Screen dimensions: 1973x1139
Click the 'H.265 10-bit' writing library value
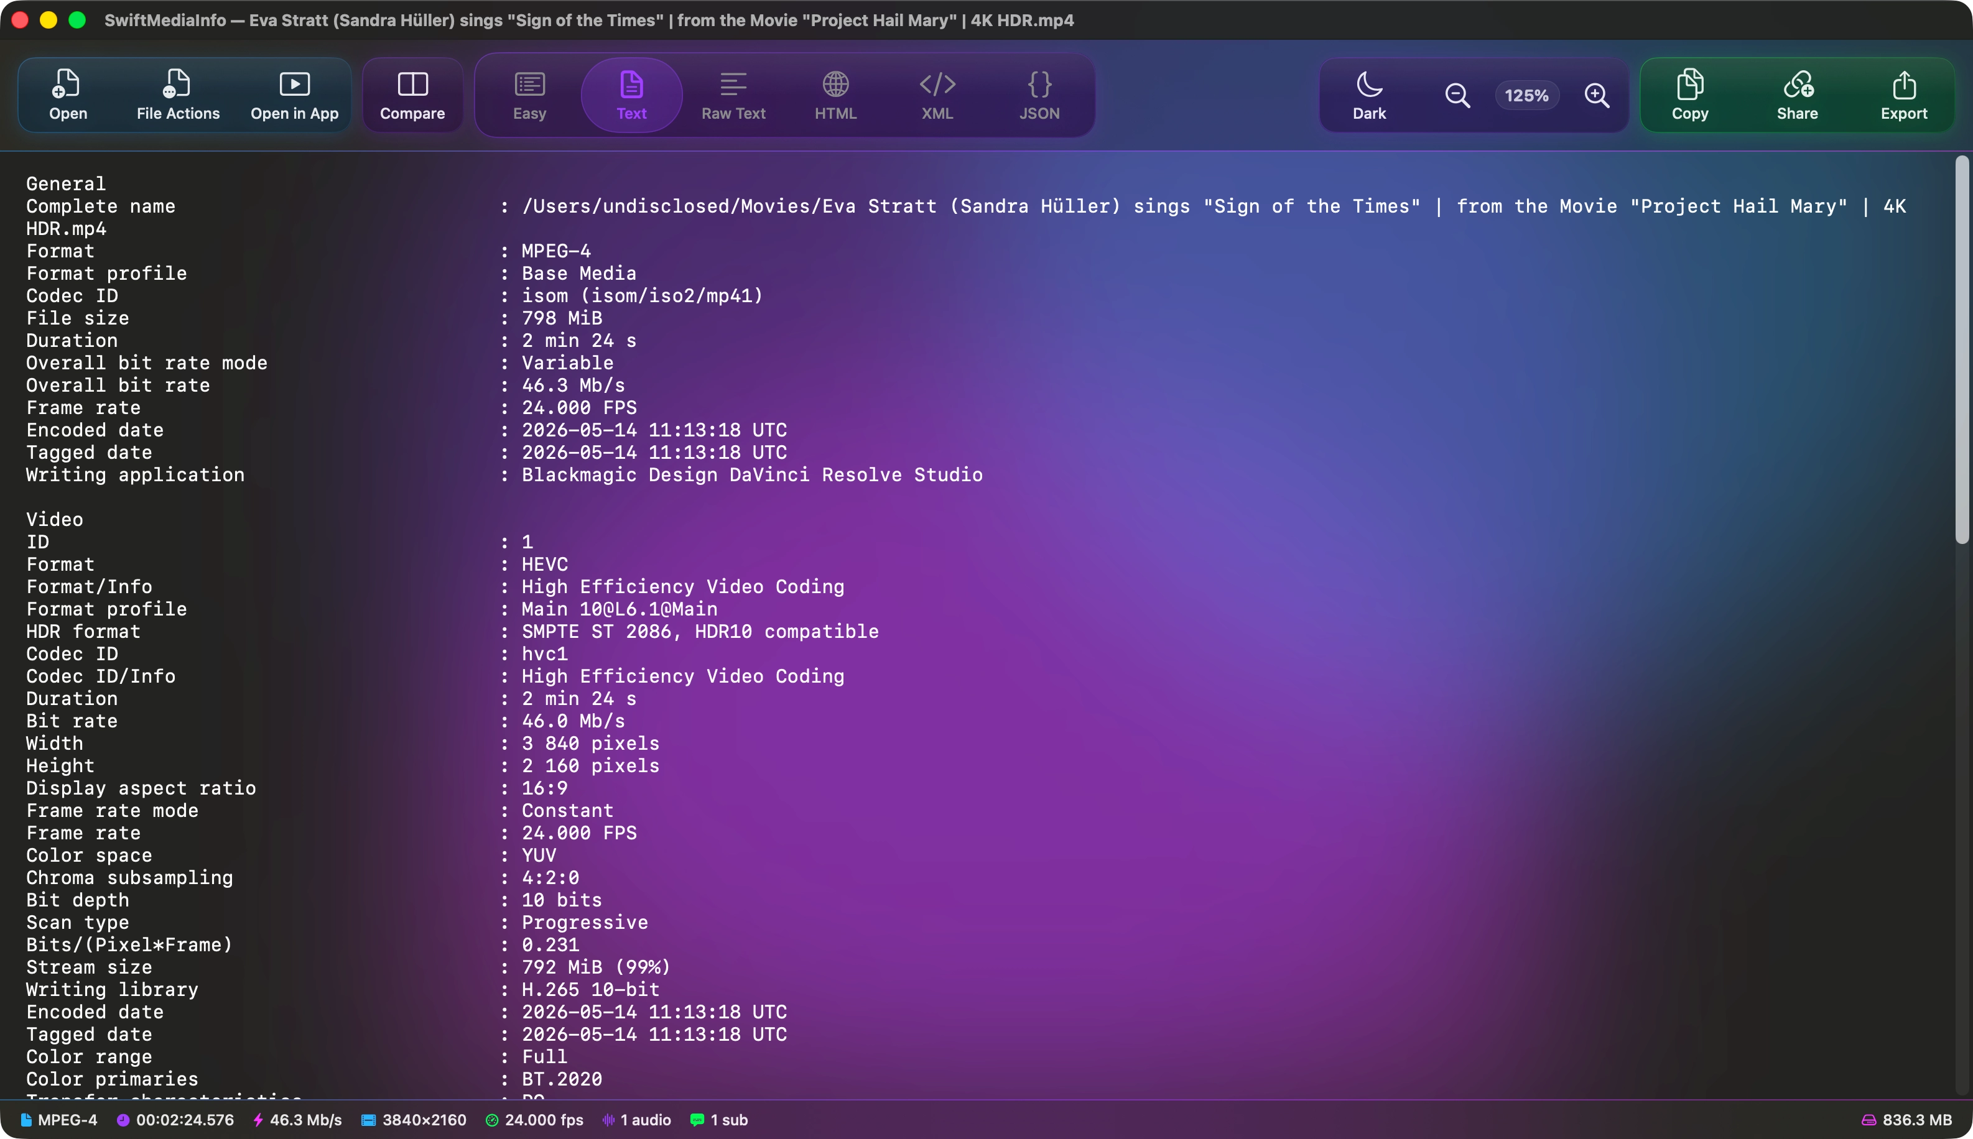click(591, 990)
